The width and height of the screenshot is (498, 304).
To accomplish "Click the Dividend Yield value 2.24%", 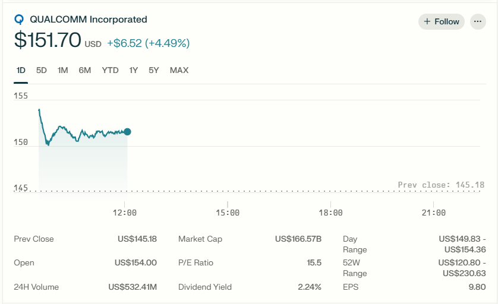I will pos(310,287).
